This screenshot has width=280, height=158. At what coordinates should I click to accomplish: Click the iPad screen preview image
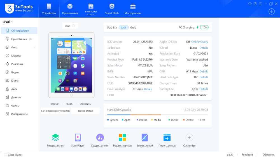[71, 65]
